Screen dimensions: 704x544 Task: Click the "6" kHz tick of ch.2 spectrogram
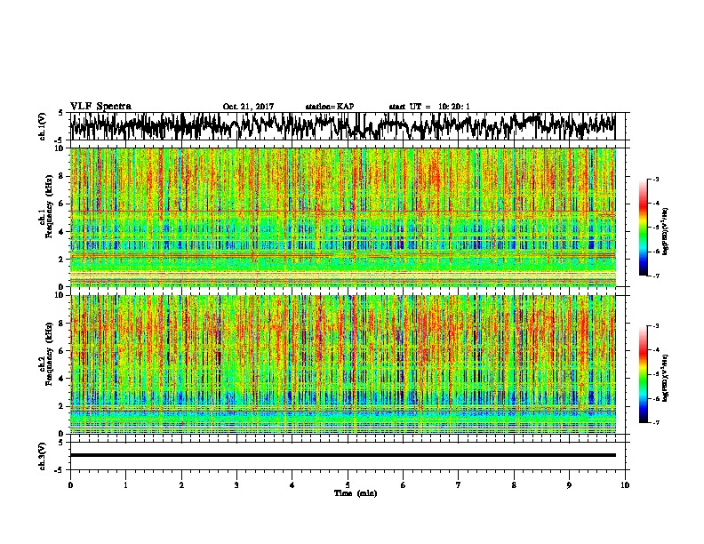tap(61, 351)
